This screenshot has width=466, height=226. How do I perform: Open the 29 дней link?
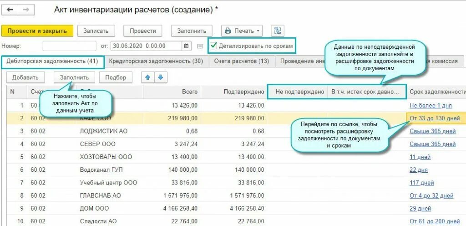pyautogui.click(x=420, y=208)
